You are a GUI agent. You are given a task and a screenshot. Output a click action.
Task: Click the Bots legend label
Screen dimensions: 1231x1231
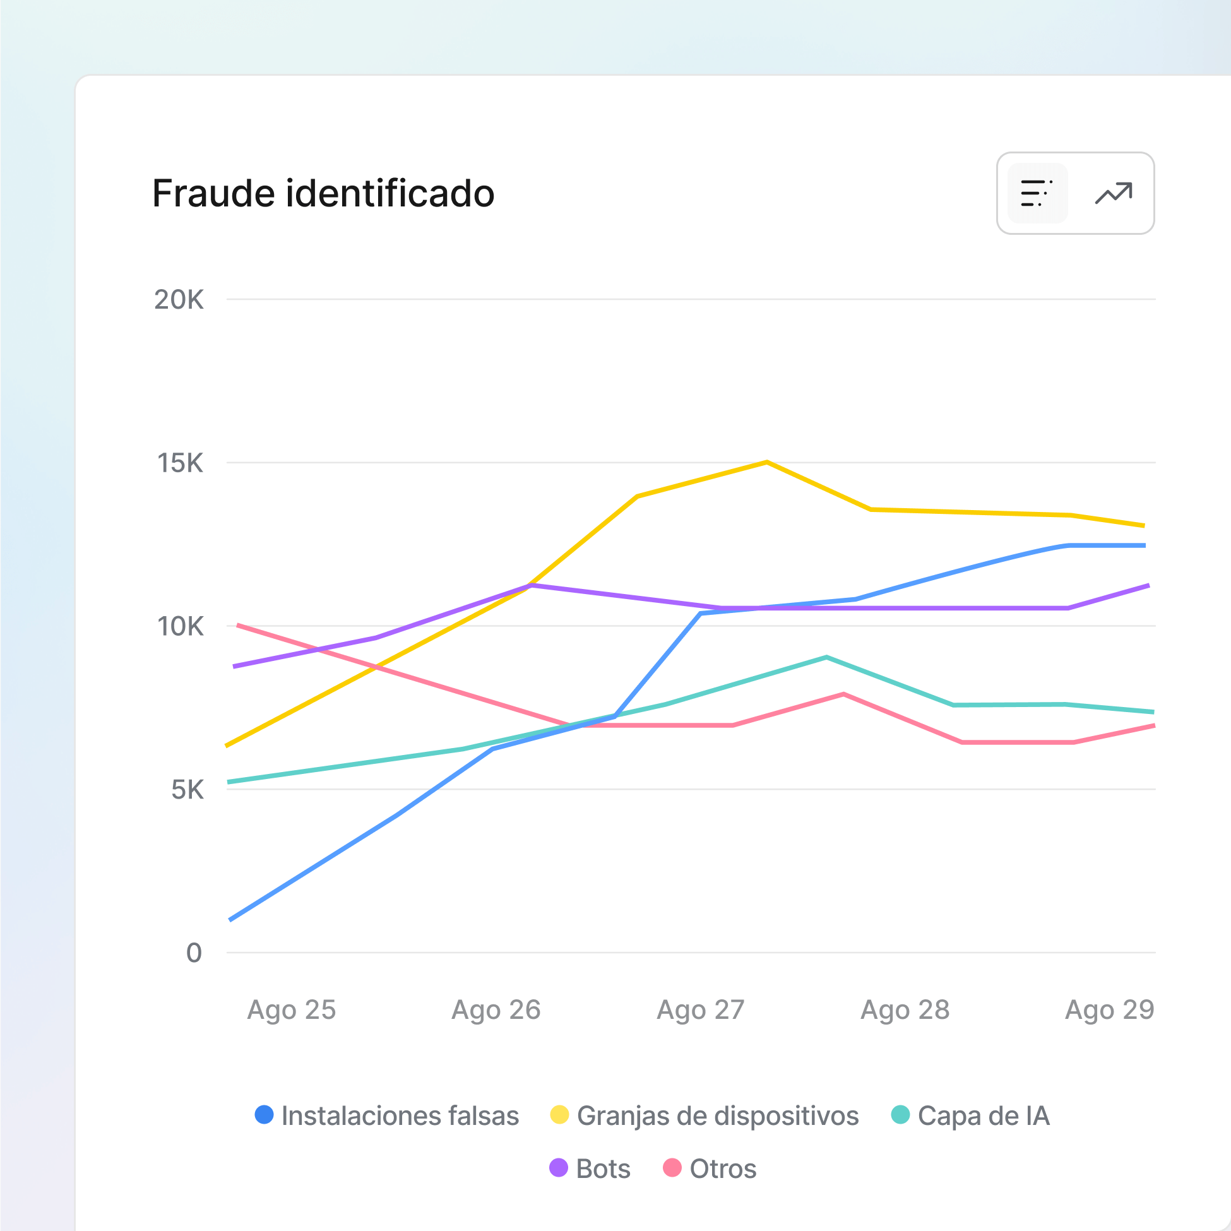coord(603,1169)
